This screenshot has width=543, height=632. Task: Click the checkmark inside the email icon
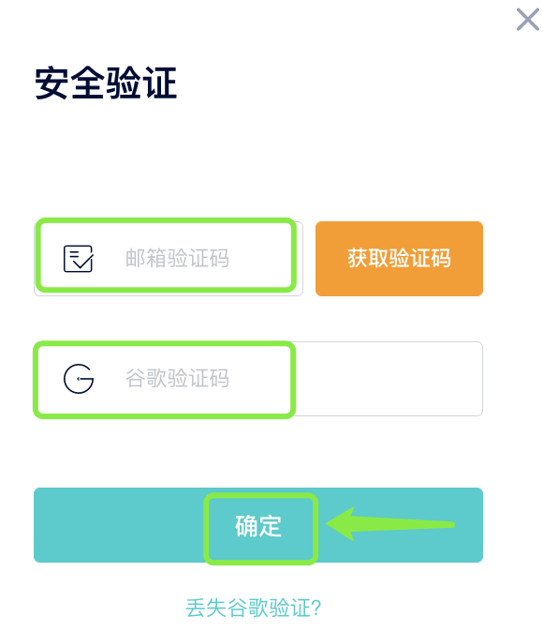(84, 262)
